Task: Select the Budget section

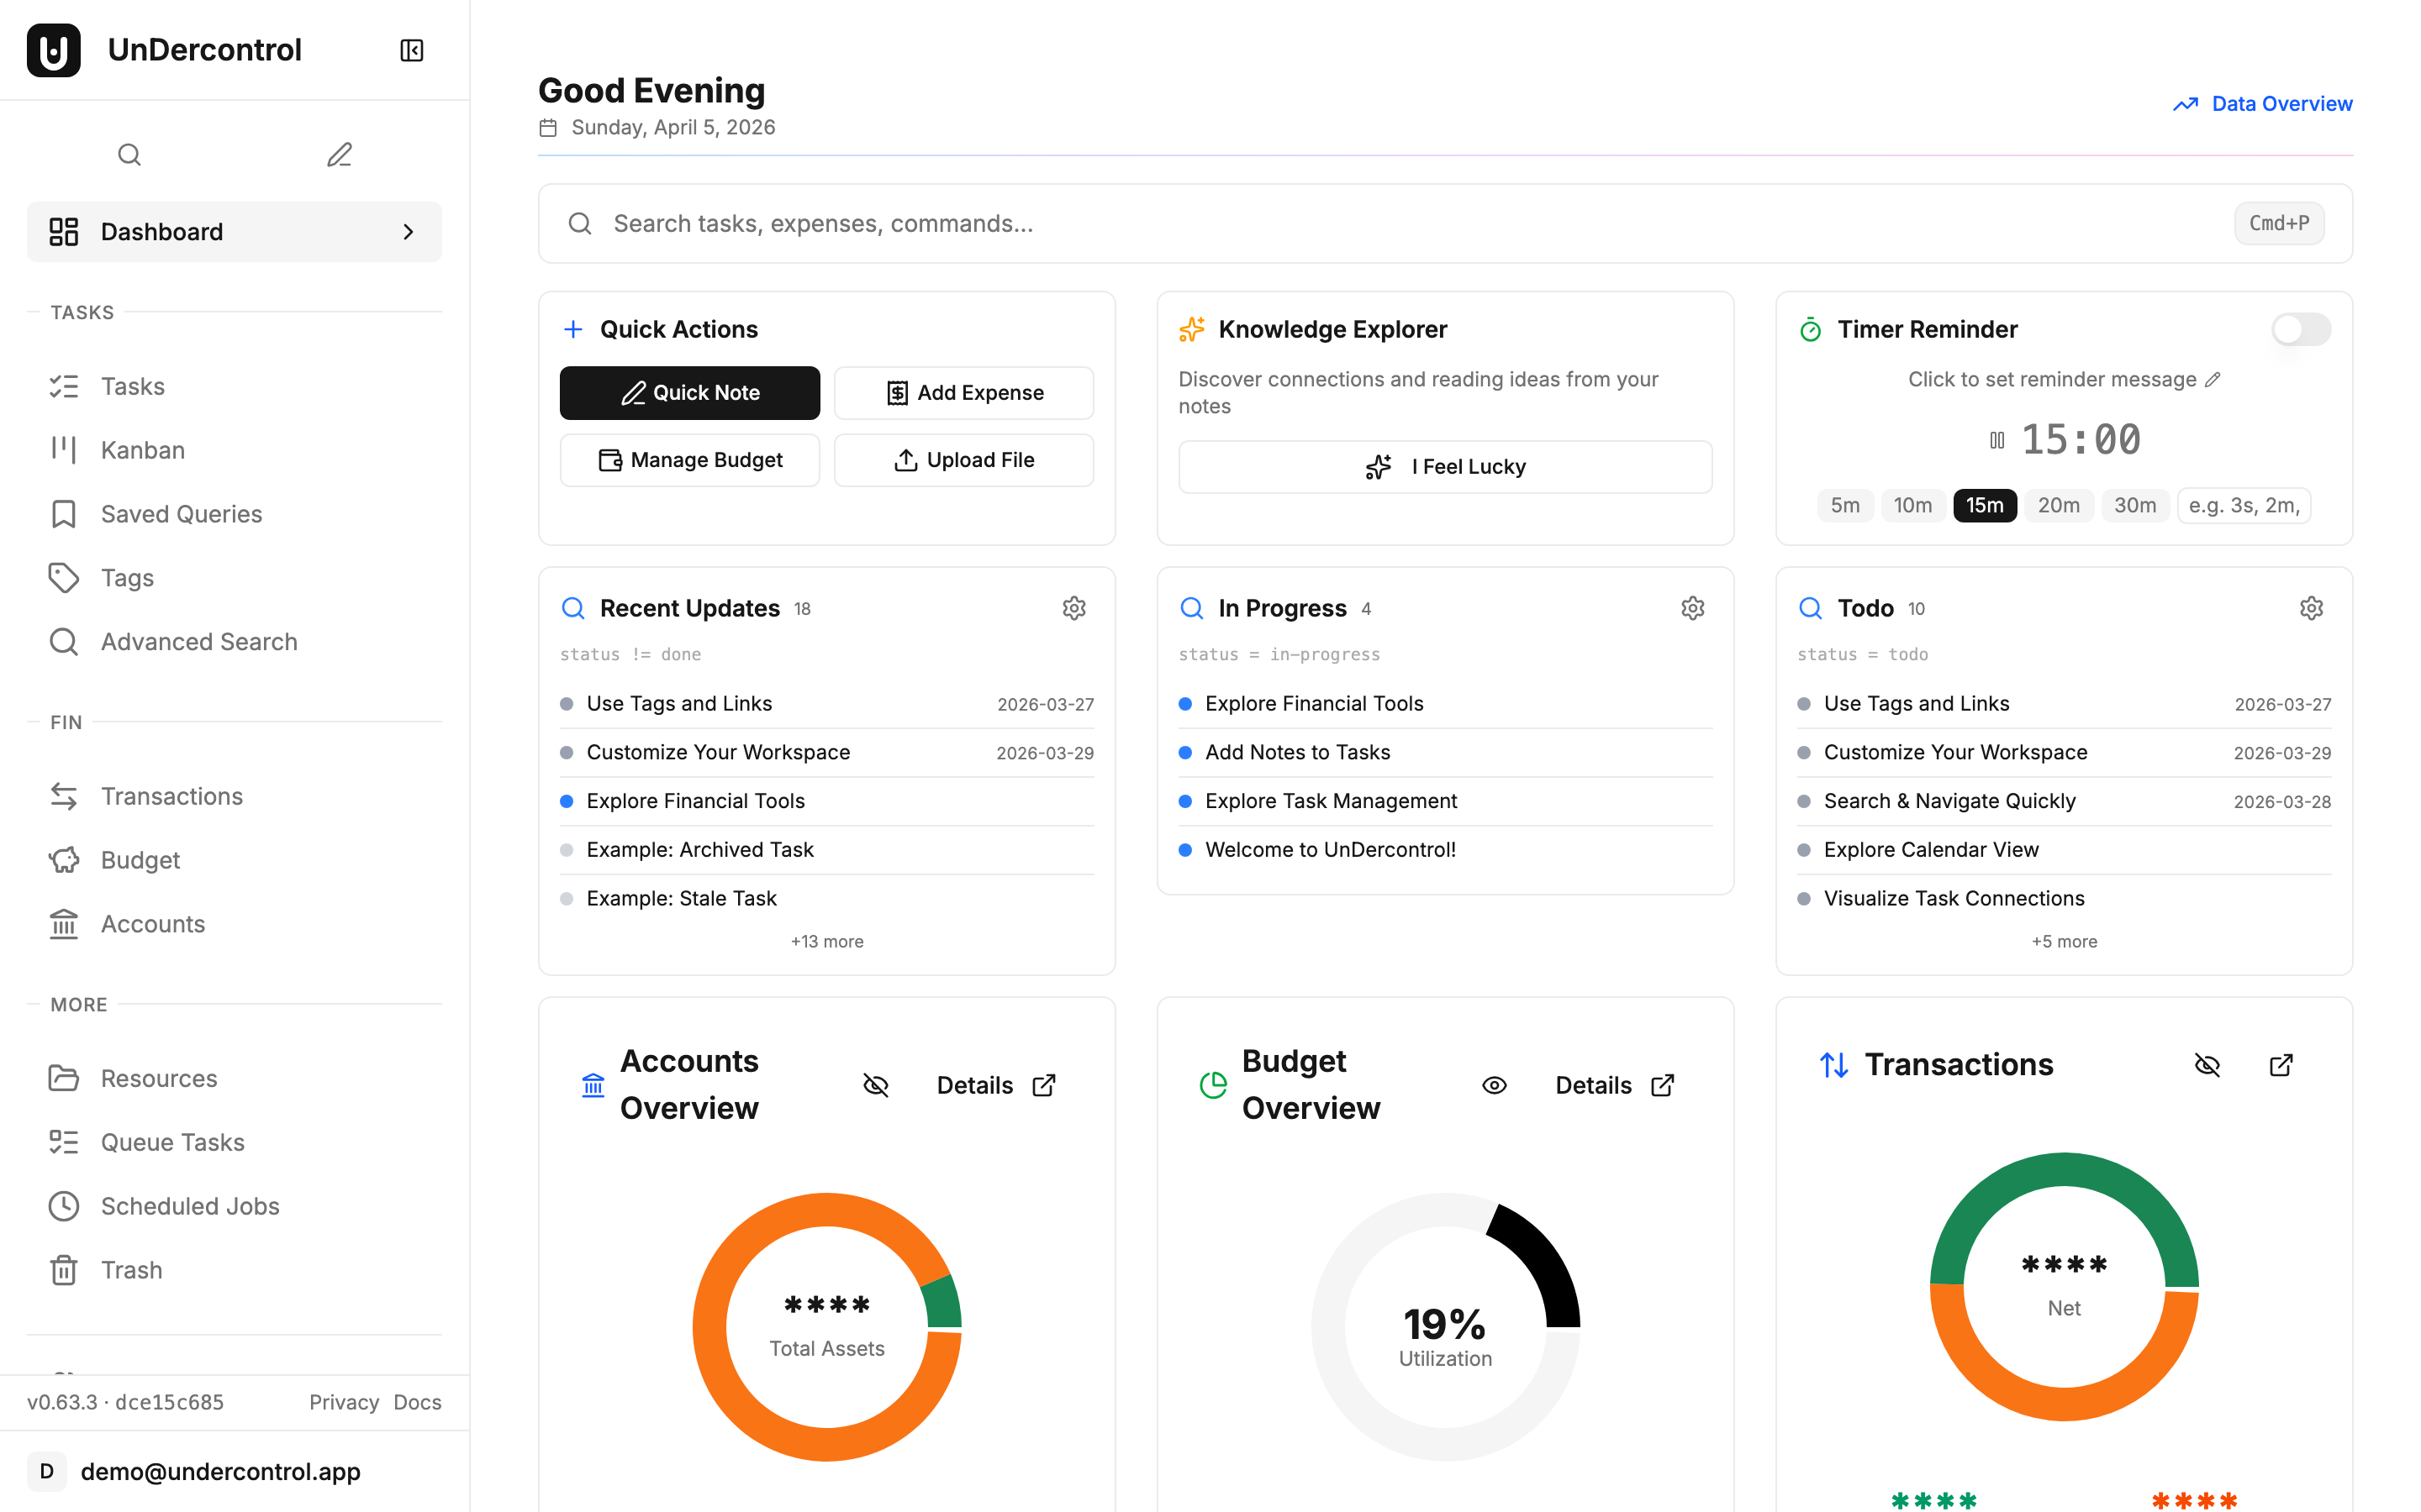Action: 139,859
